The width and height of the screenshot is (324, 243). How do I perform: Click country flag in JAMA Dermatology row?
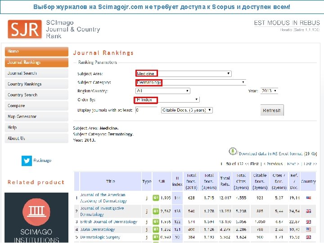(309, 229)
